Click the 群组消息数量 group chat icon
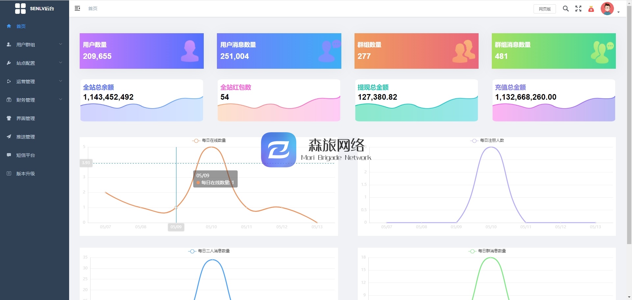This screenshot has height=300, width=632. [602, 52]
